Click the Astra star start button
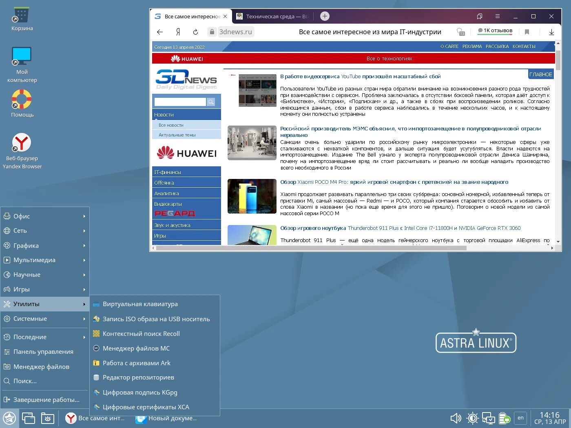Viewport: 571px width, 428px height. (x=9, y=418)
